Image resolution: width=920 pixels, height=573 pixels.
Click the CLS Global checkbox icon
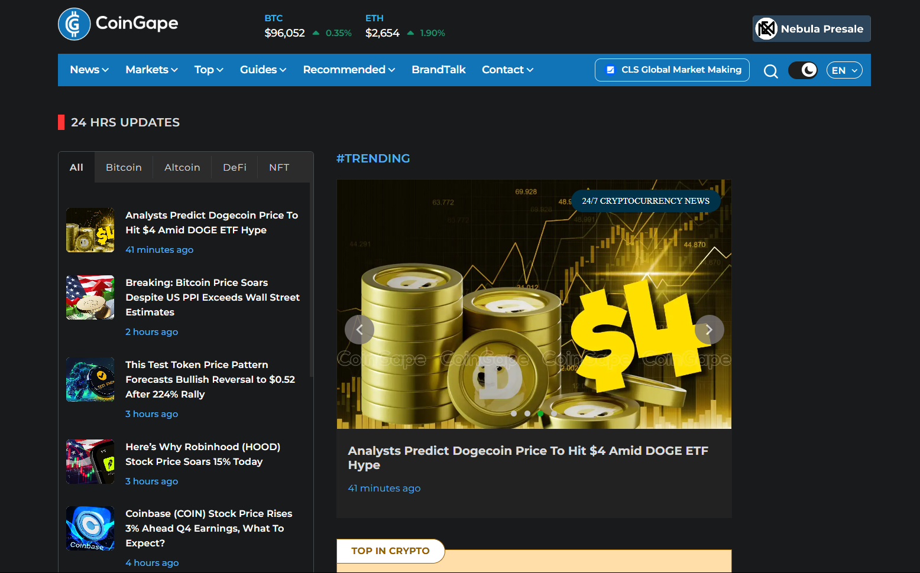[x=611, y=70]
